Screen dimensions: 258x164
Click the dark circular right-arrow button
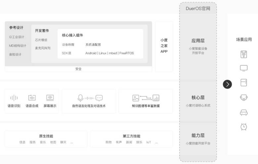pos(227,84)
